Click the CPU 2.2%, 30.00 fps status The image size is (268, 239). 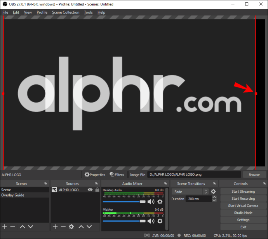tap(230, 236)
